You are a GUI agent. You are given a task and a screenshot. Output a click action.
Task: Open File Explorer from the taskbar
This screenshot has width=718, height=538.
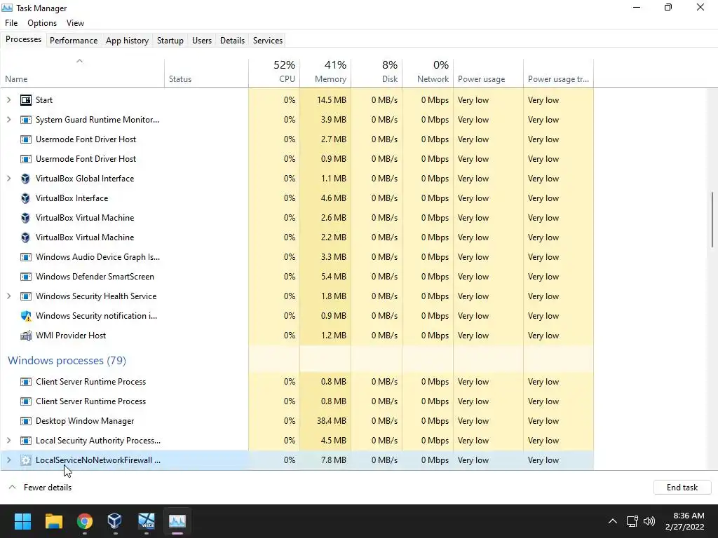point(53,520)
